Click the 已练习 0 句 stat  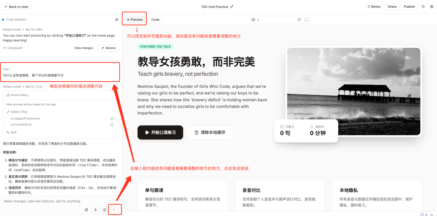(x=287, y=130)
